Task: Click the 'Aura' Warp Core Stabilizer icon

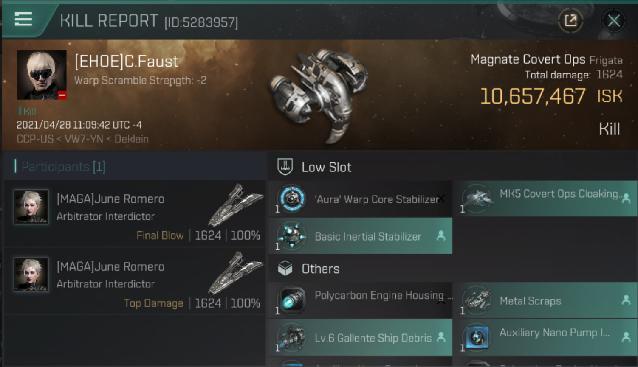Action: coord(292,199)
